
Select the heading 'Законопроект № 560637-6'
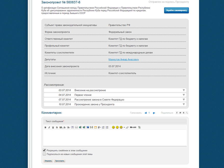pos(61,2)
